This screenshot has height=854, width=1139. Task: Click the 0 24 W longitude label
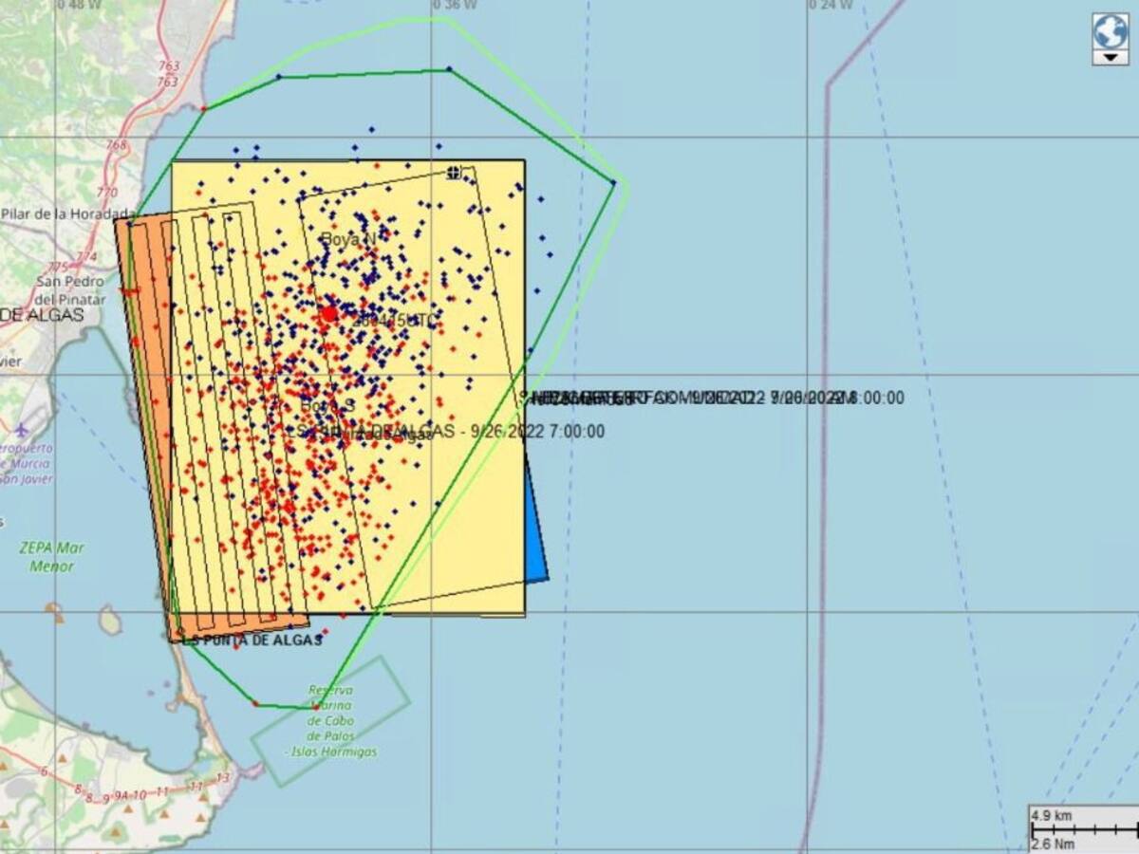[x=831, y=5]
